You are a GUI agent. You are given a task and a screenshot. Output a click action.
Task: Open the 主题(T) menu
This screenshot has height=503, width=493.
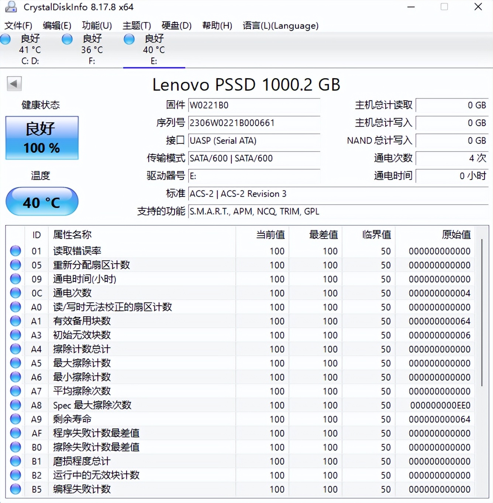pos(136,25)
